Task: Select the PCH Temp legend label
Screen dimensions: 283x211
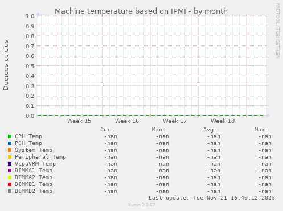Action: pos(28,143)
